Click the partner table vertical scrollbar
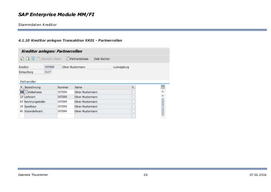This screenshot has width=271, height=192. [x=163, y=107]
